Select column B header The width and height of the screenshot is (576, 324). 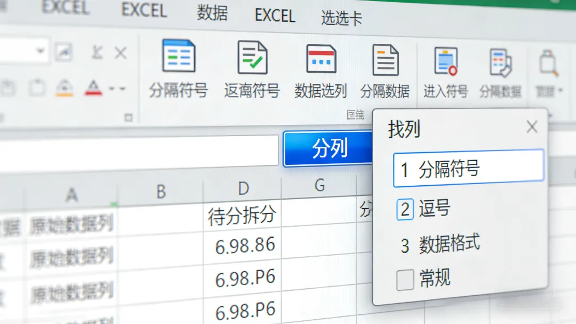(161, 191)
